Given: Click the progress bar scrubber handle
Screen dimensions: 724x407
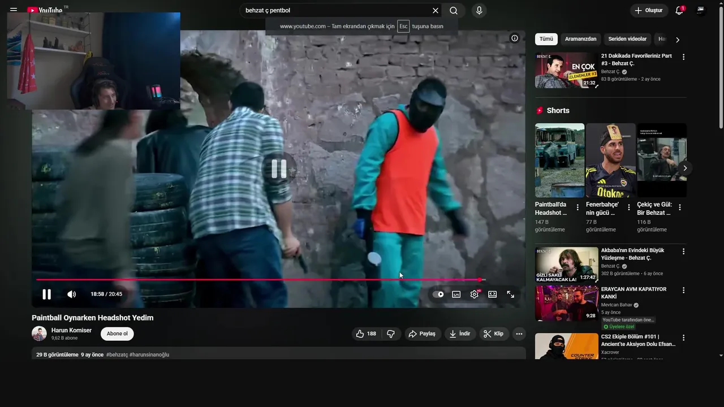Looking at the screenshot, I should (x=480, y=280).
